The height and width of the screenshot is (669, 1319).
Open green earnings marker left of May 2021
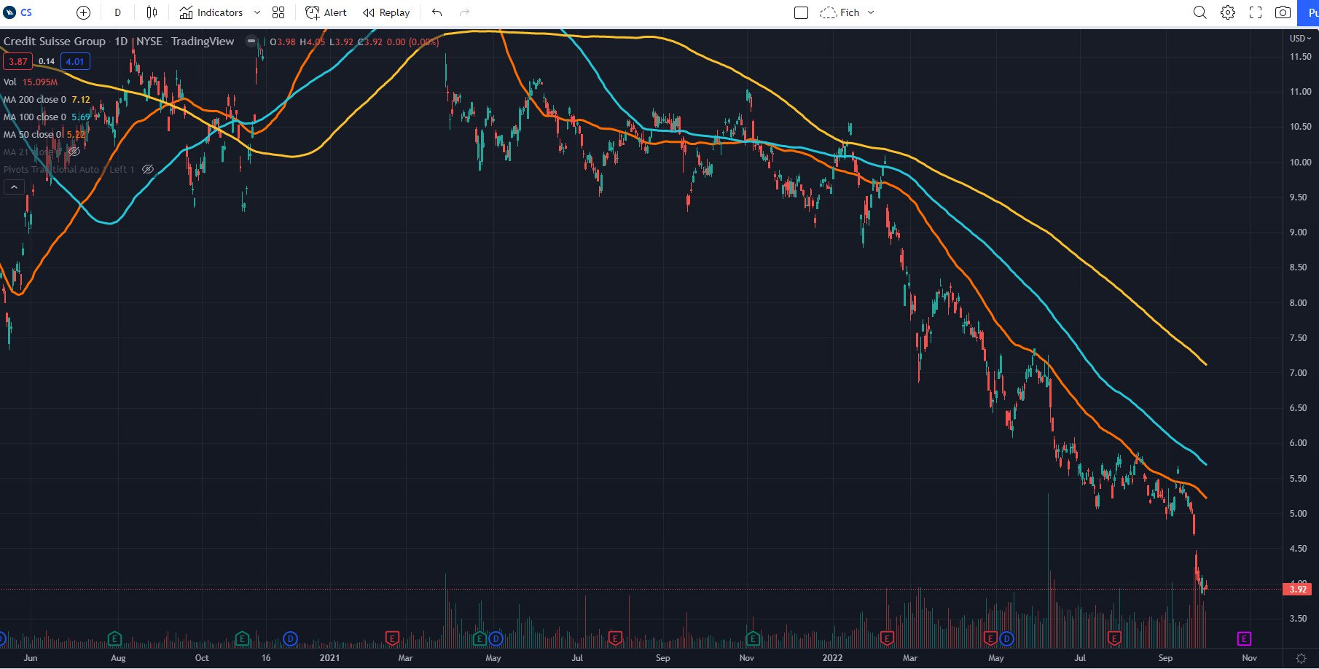click(x=479, y=638)
